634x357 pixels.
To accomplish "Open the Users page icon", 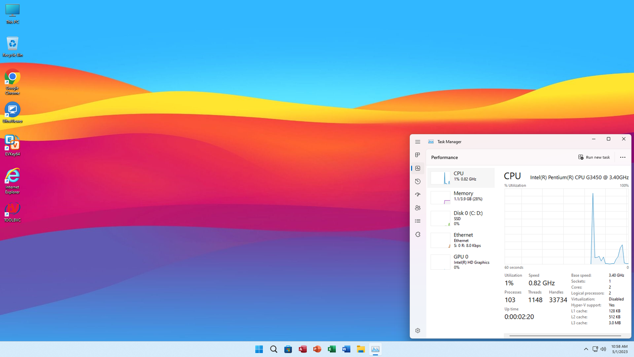I will [418, 208].
